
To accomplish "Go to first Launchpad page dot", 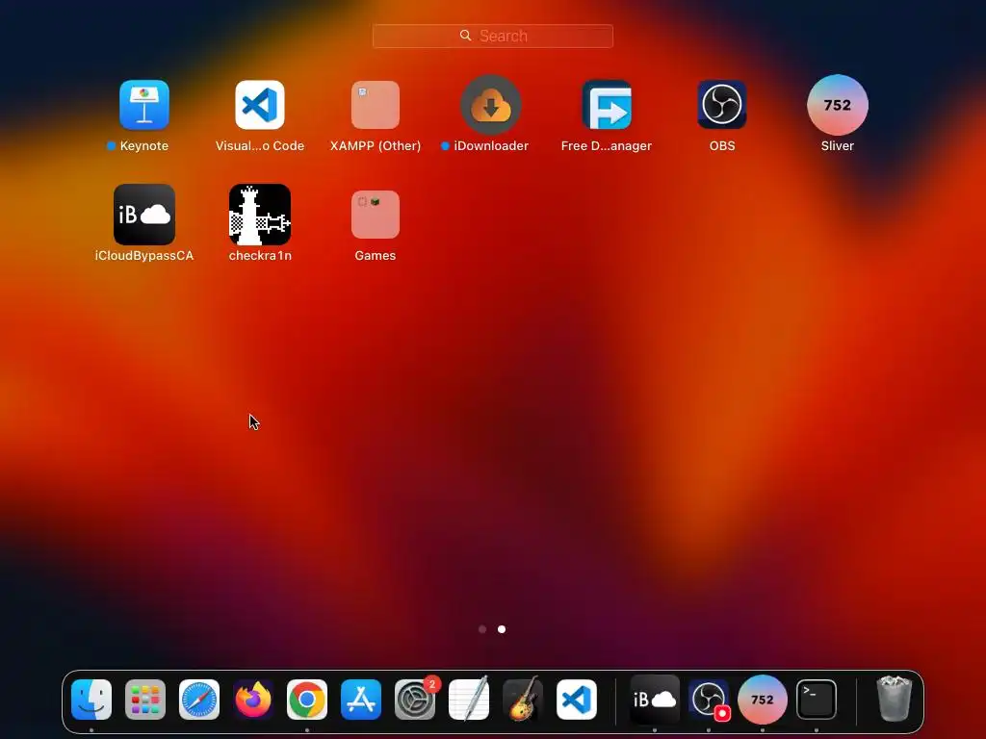I will pos(482,629).
